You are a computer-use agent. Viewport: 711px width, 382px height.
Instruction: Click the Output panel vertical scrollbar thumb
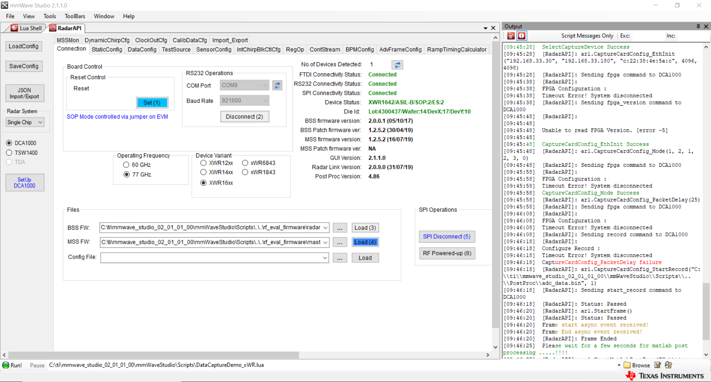point(706,311)
